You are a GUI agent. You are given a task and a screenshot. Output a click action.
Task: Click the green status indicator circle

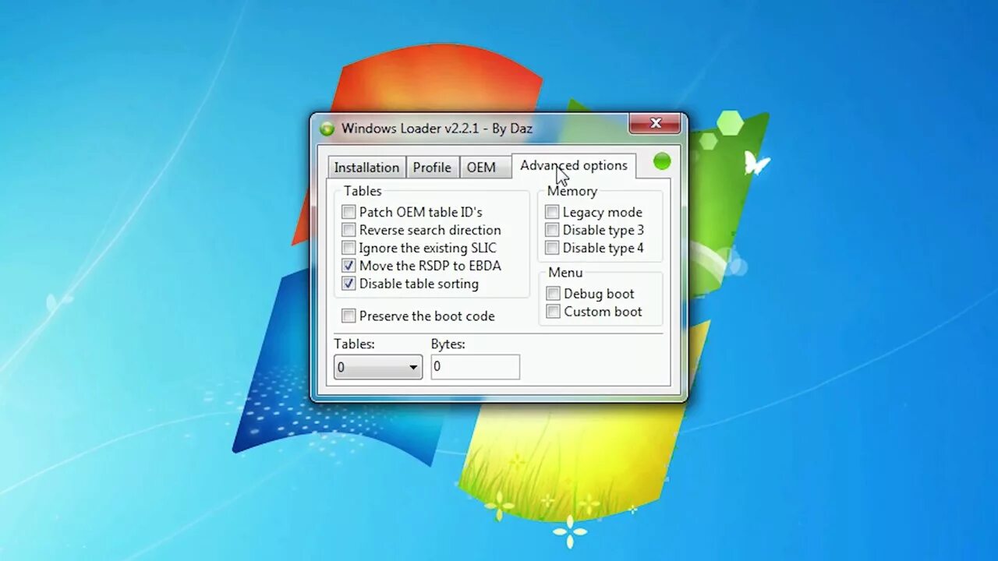point(662,161)
